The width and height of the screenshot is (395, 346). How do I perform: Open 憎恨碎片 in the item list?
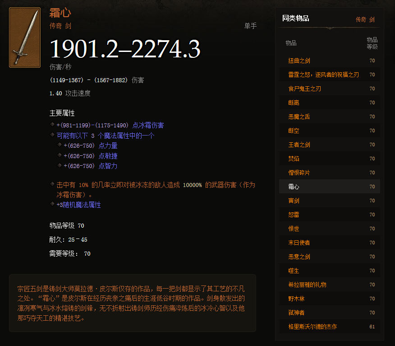pos(299,173)
